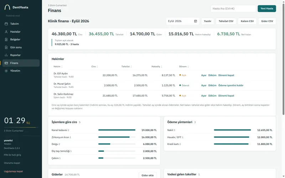
Task: Click the Raporlar bar chart icon
Action: (x=6, y=55)
